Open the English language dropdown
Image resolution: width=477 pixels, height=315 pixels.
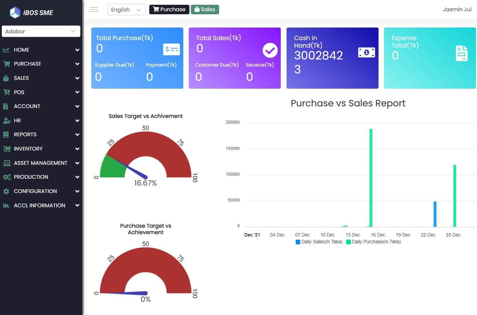pyautogui.click(x=126, y=10)
